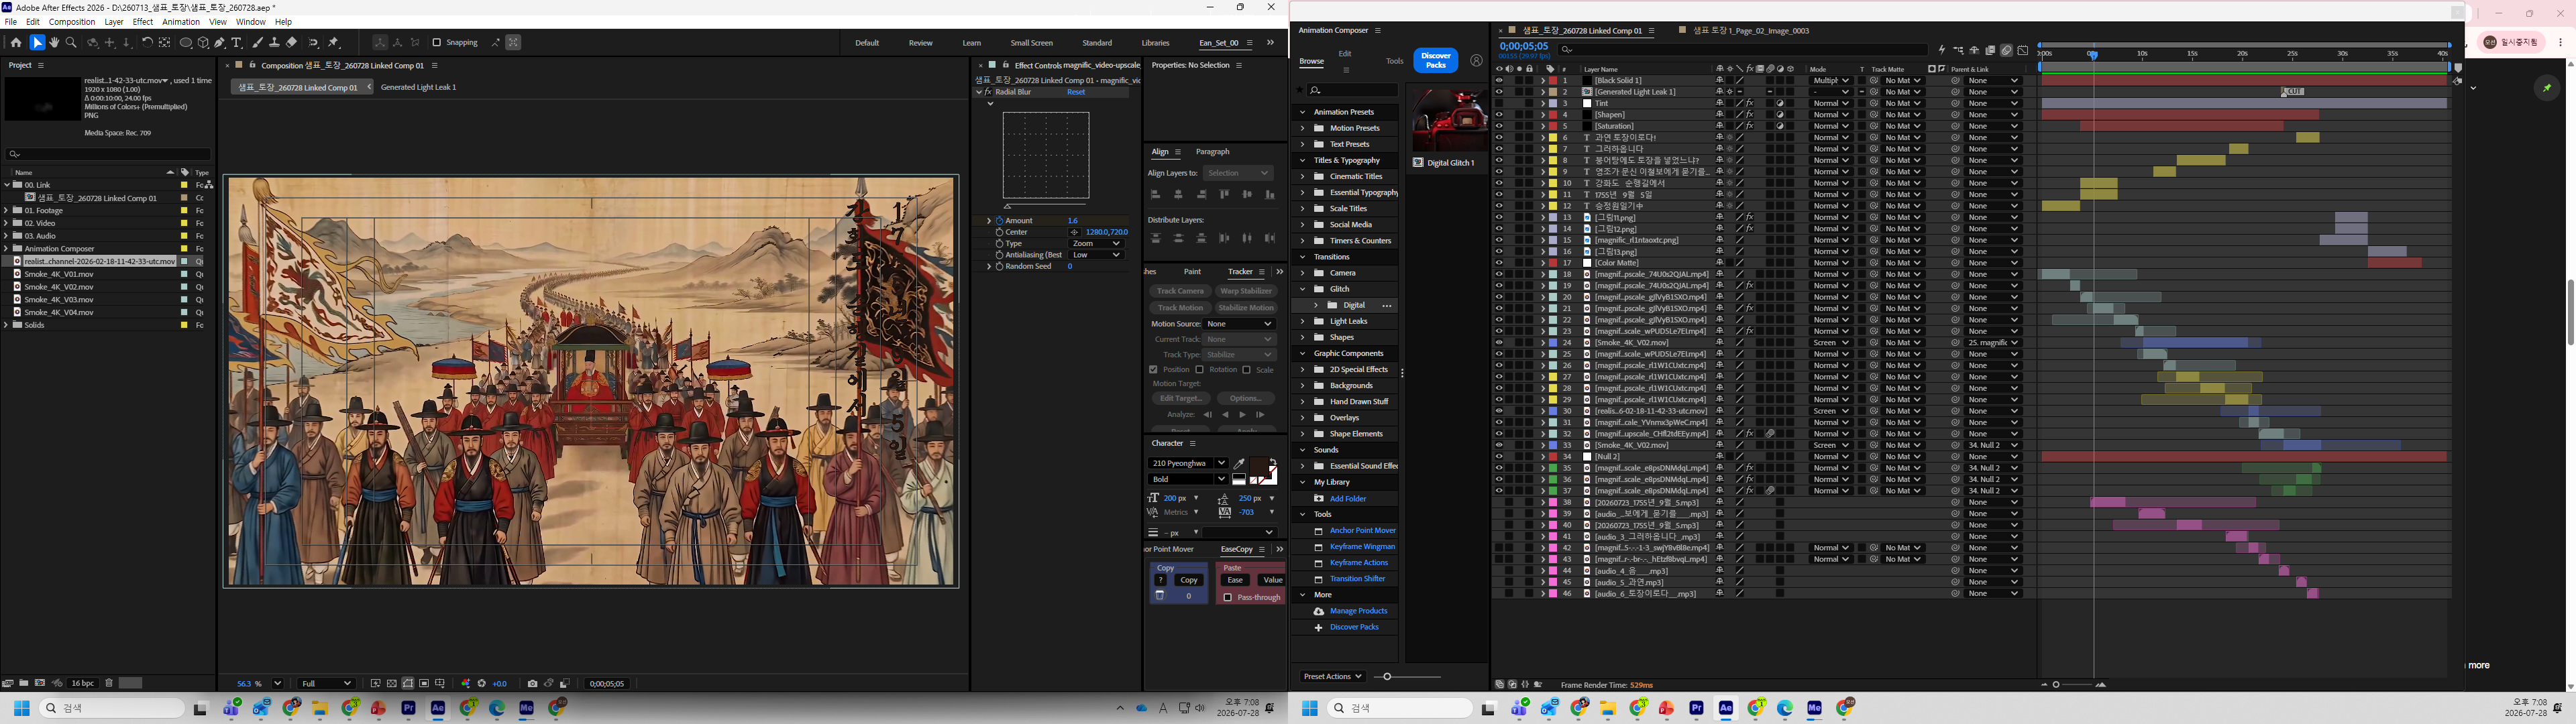
Task: Open the Tools tab in Animation Composer
Action: [x=1394, y=61]
